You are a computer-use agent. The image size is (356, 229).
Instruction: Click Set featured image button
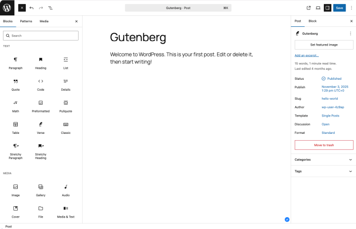point(324,45)
